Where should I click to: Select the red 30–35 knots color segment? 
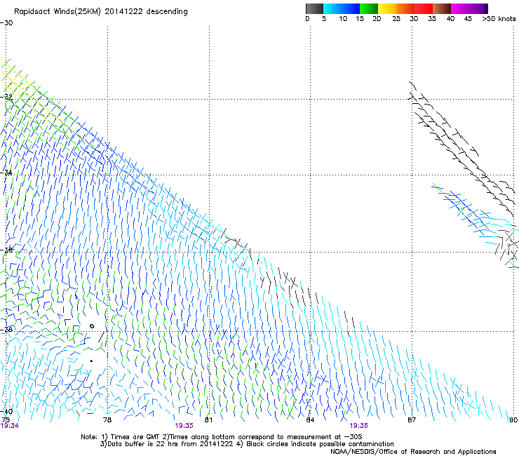(x=424, y=8)
